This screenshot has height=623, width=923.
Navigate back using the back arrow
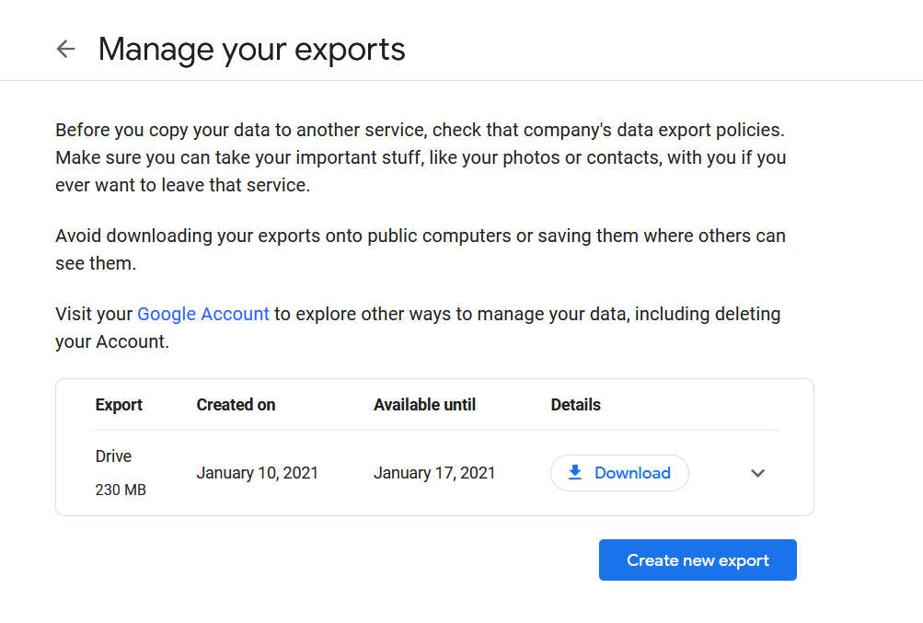[65, 49]
